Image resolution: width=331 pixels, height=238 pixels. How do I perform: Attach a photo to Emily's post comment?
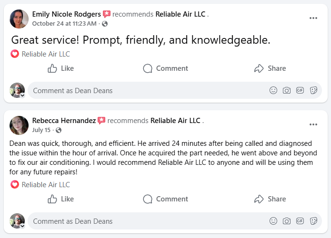(x=287, y=90)
